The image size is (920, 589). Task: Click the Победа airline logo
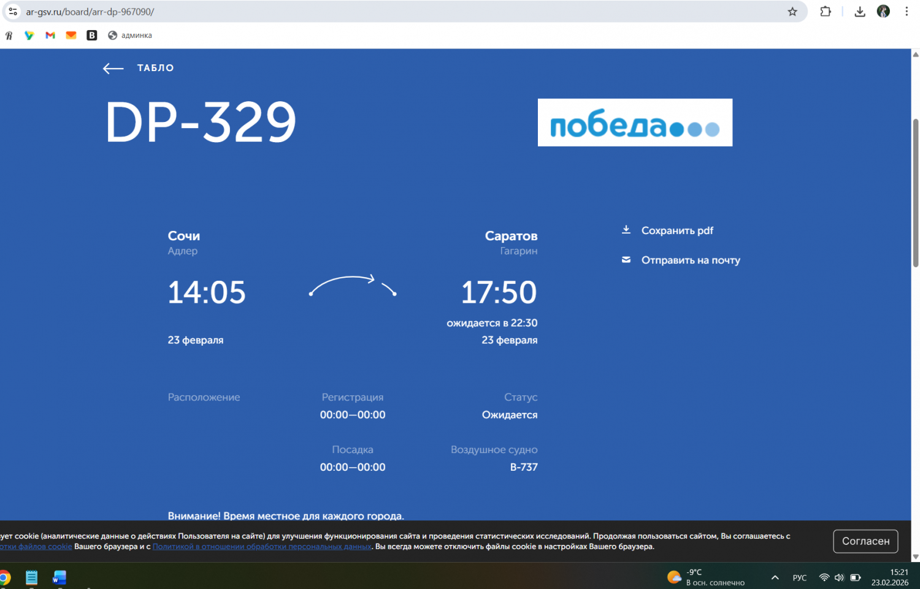[x=635, y=123]
